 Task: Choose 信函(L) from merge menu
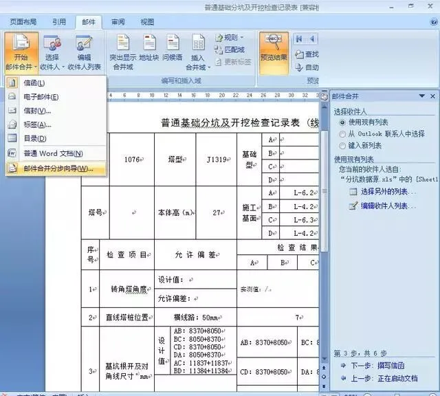click(x=56, y=82)
